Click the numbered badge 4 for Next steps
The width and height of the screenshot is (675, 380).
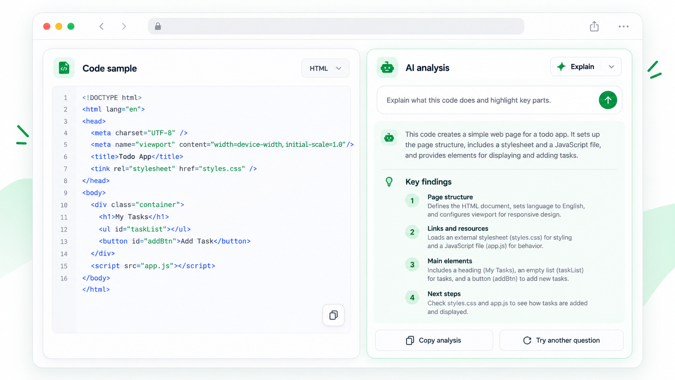click(x=412, y=298)
